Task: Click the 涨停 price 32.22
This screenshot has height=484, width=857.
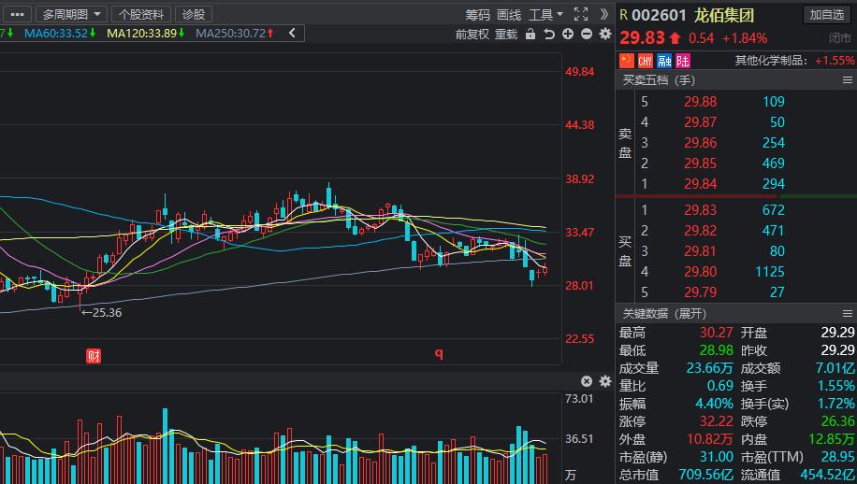Action: (x=716, y=421)
